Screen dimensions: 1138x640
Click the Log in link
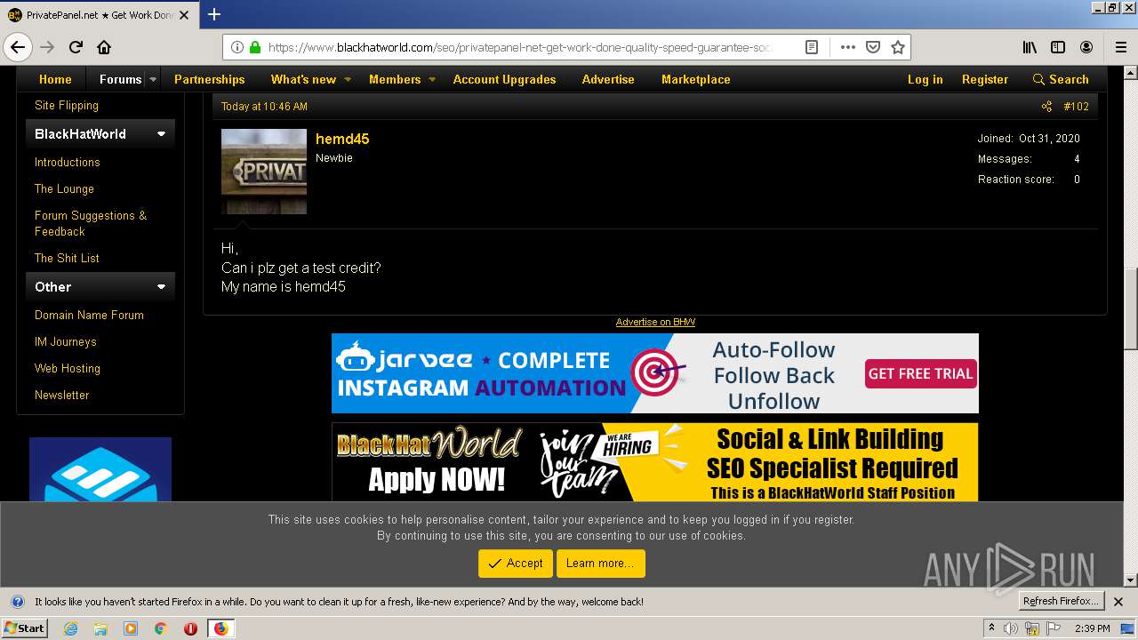pyautogui.click(x=925, y=79)
